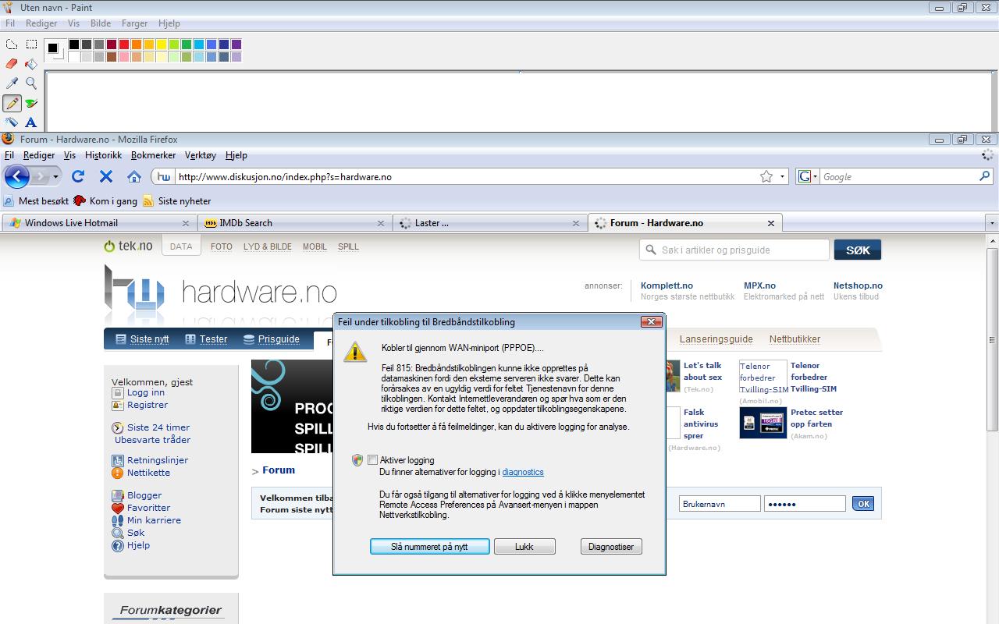Click the clock icon beside Siste 24 timer
Viewport: 999px width, 624px height.
tap(118, 427)
